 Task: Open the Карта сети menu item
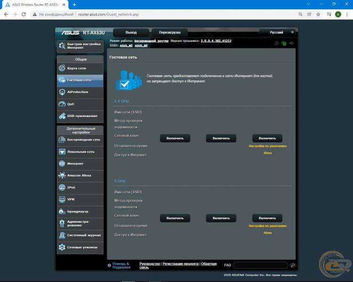coord(80,68)
